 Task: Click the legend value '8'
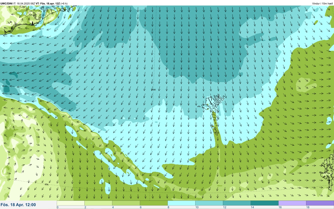click(x=168, y=207)
